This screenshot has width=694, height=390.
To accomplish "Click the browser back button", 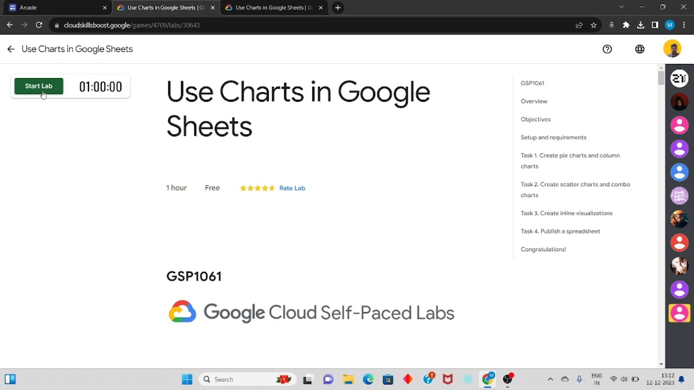I will pos(9,25).
